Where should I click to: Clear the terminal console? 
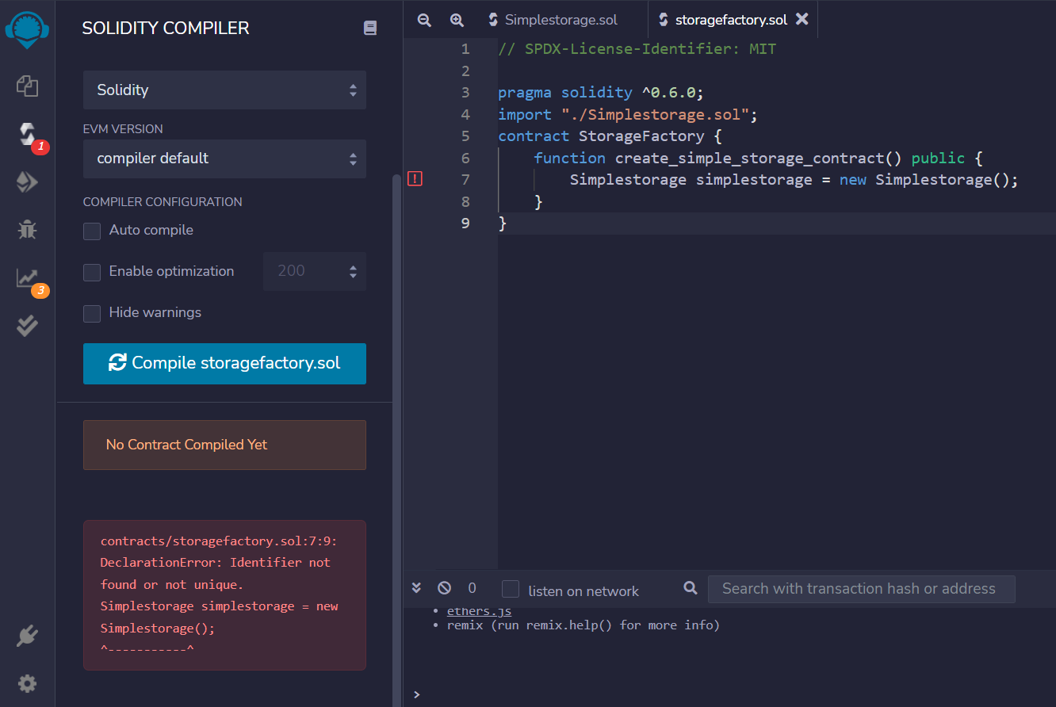(x=444, y=588)
